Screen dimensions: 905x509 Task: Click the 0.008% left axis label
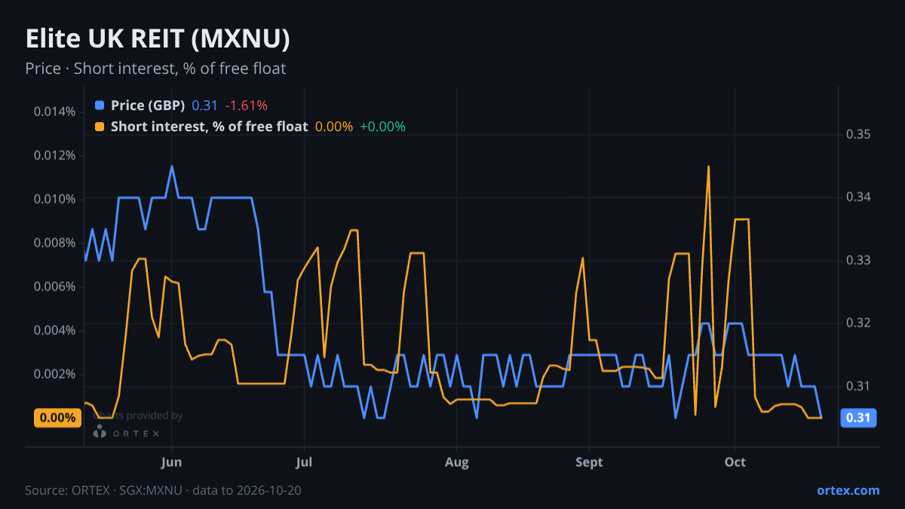pyautogui.click(x=54, y=244)
